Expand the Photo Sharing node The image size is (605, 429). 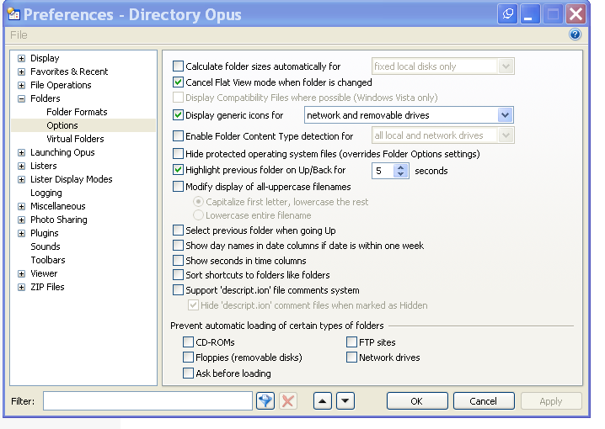pos(22,220)
